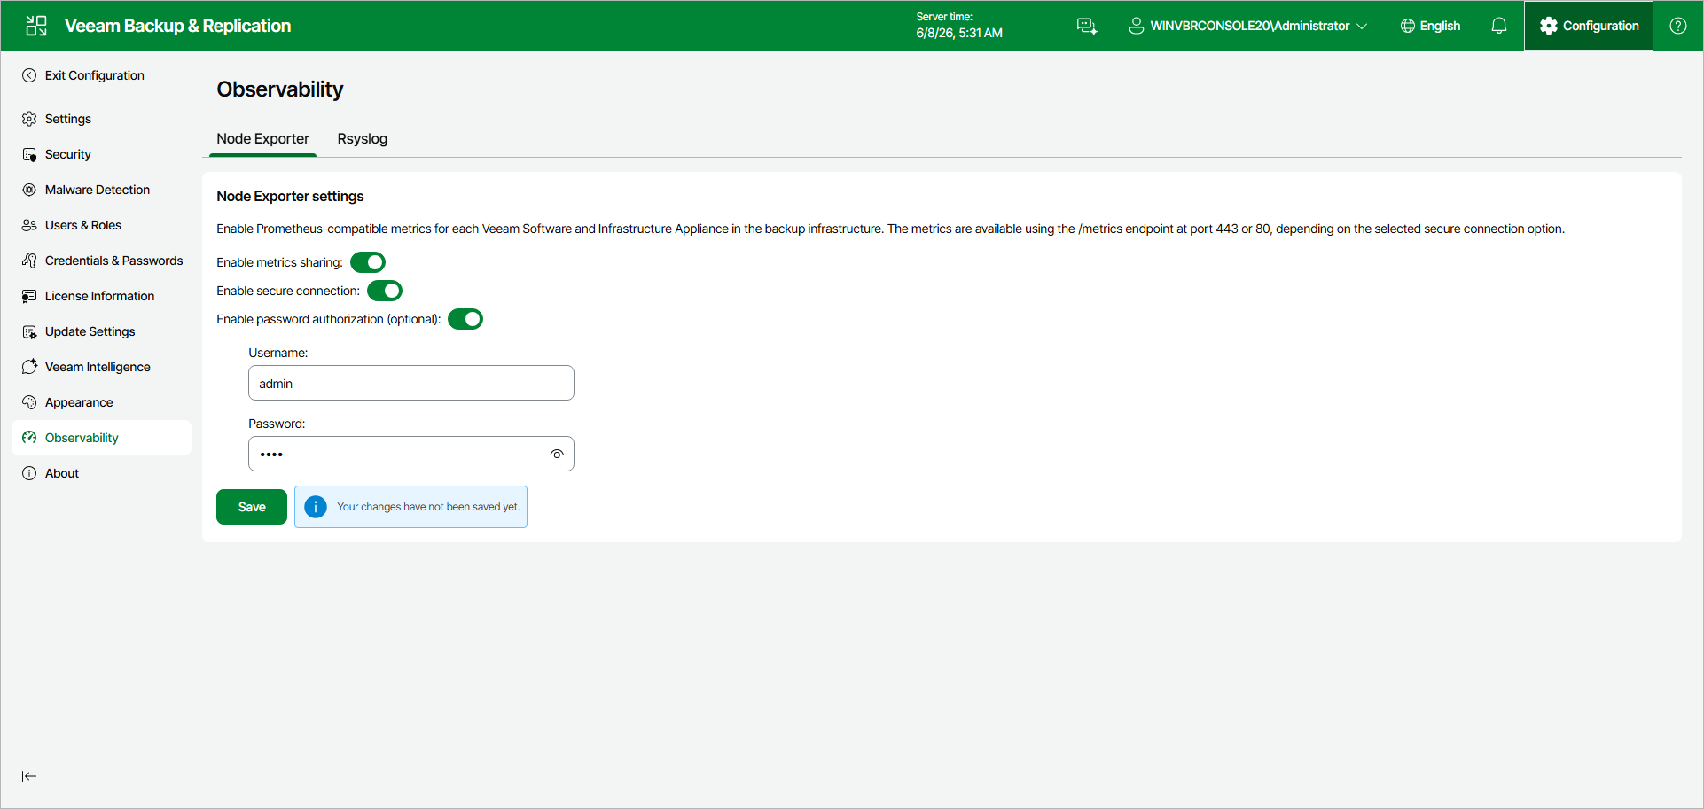Click the Server time display
The height and width of the screenshot is (809, 1704).
click(959, 26)
